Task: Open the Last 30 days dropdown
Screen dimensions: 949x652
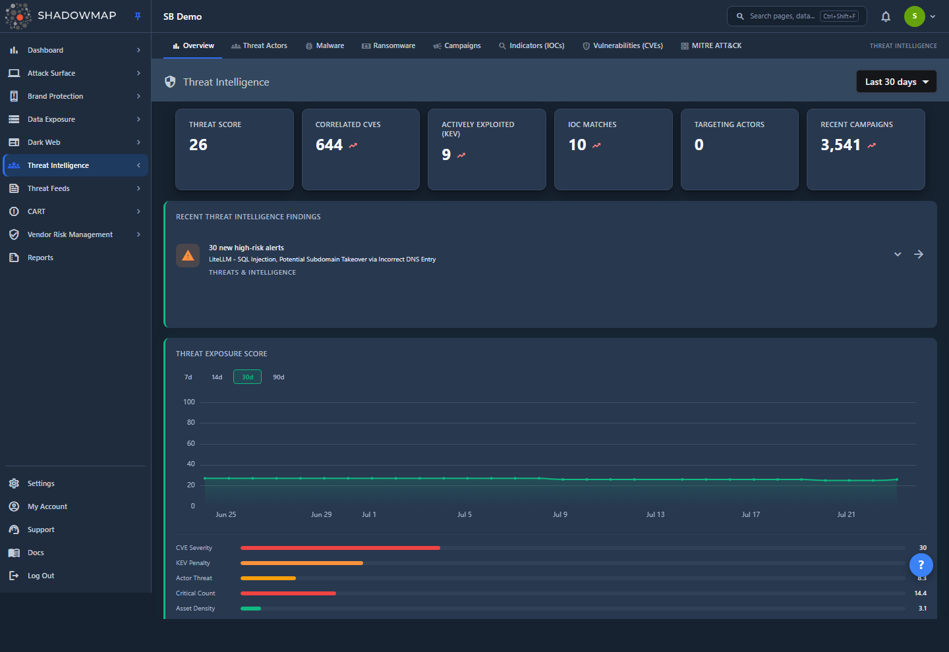Action: (896, 82)
